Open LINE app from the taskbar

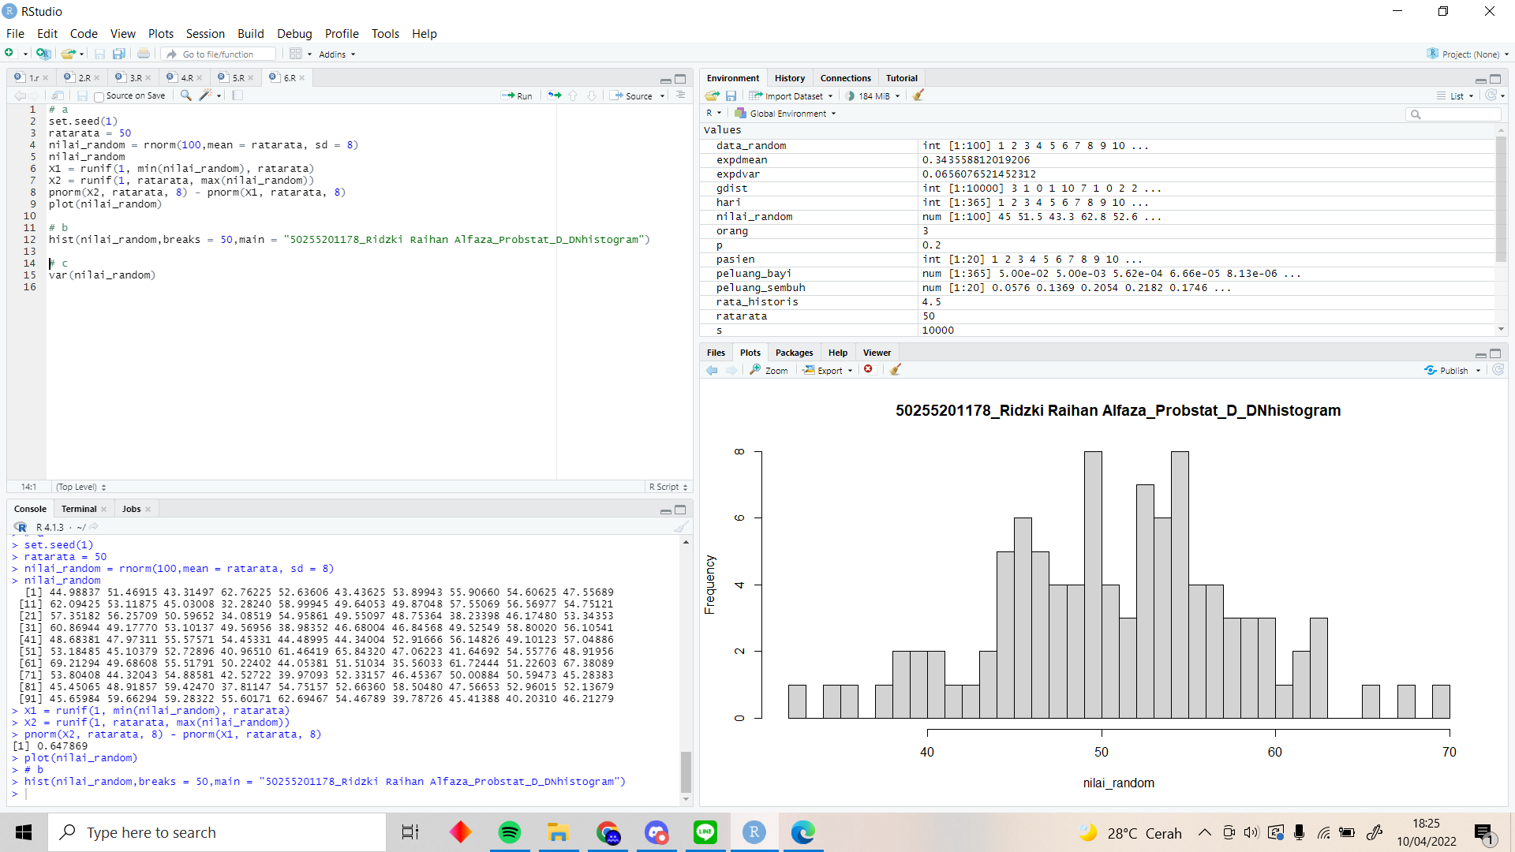(x=705, y=832)
